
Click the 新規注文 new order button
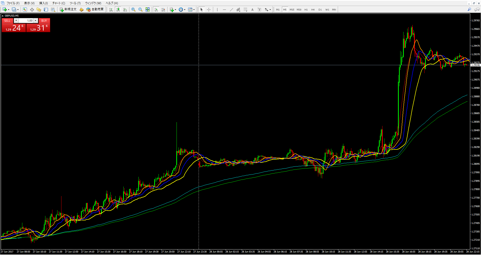click(68, 10)
